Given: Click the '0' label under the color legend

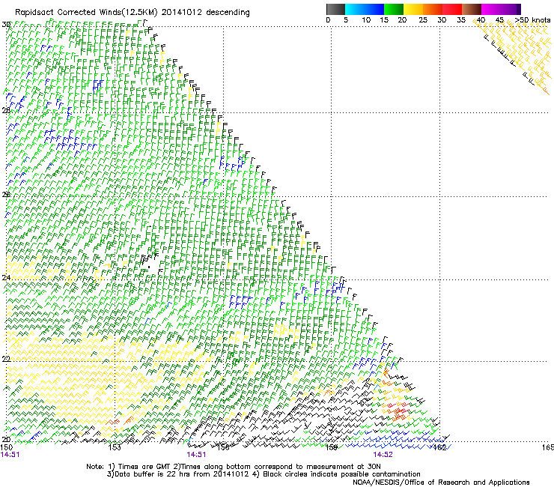Looking at the screenshot, I should 328,20.
